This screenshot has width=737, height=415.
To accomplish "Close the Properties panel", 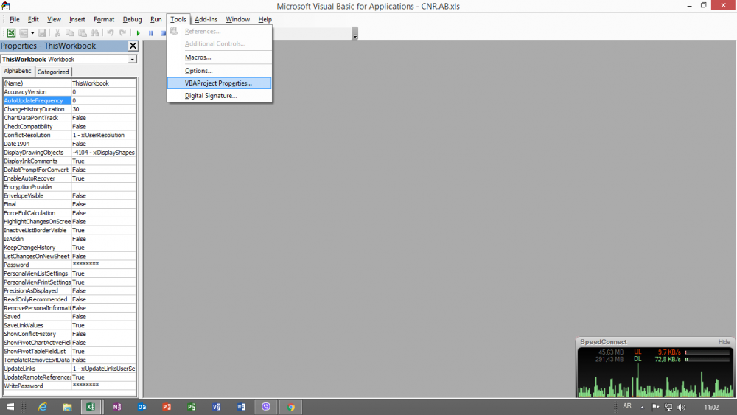I will [133, 46].
